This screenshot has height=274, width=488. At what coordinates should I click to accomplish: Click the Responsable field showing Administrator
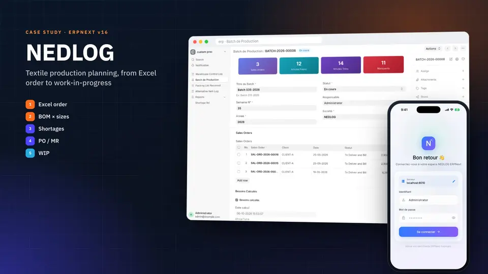tap(355, 103)
